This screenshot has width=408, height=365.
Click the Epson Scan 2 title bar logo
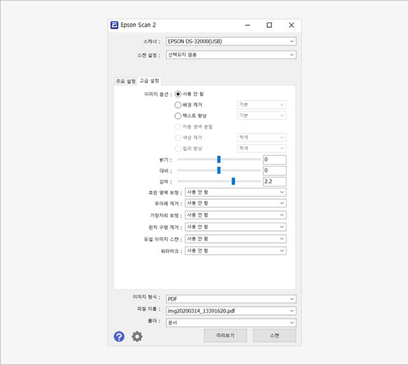click(114, 25)
